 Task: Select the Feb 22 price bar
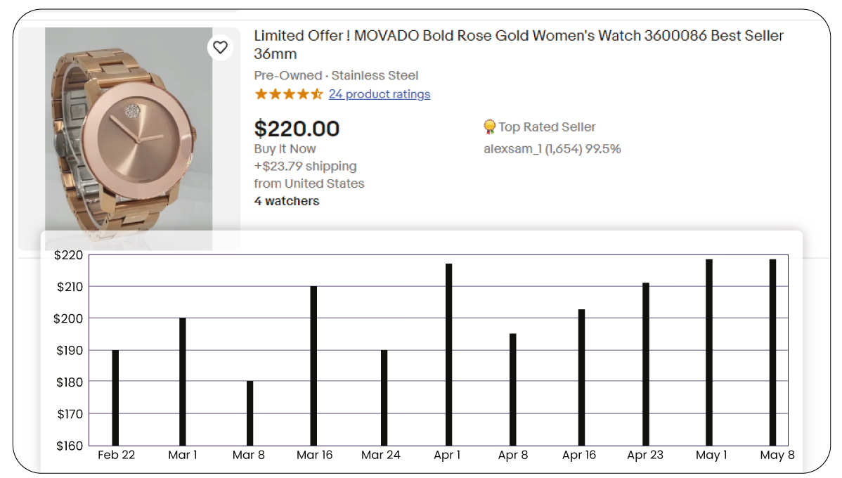point(117,394)
